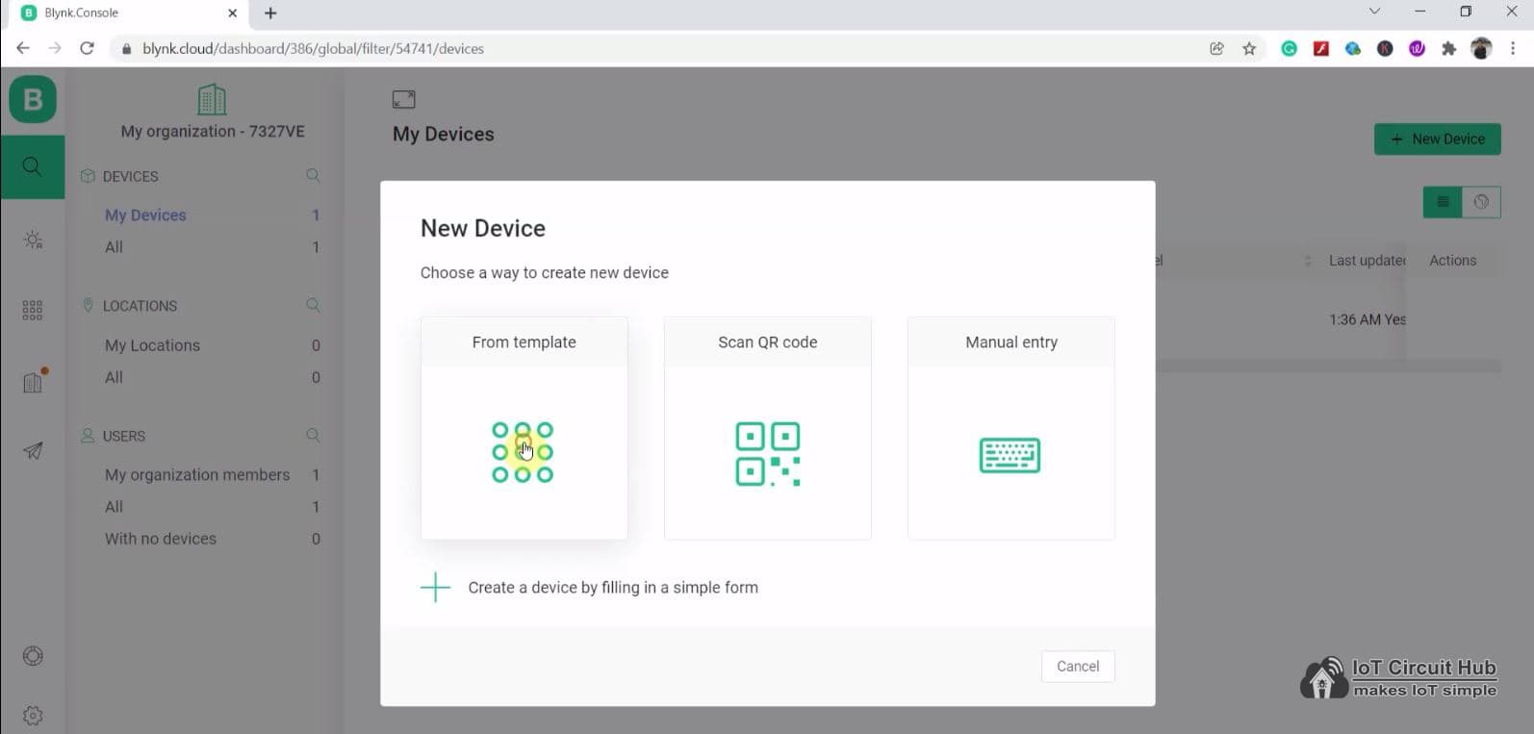Toggle fullscreen above My Devices title
Image resolution: width=1534 pixels, height=734 pixels.
click(404, 99)
